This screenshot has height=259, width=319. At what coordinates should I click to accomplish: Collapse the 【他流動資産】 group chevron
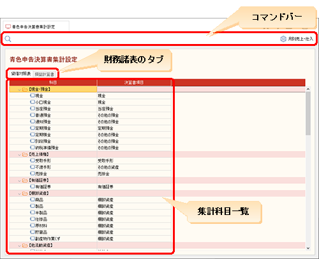(19, 246)
